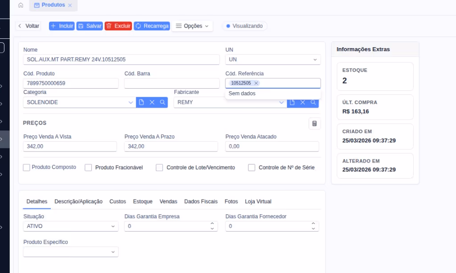Viewport: 456px width, 273px height.
Task: Open the price calculator icon
Action: click(314, 123)
